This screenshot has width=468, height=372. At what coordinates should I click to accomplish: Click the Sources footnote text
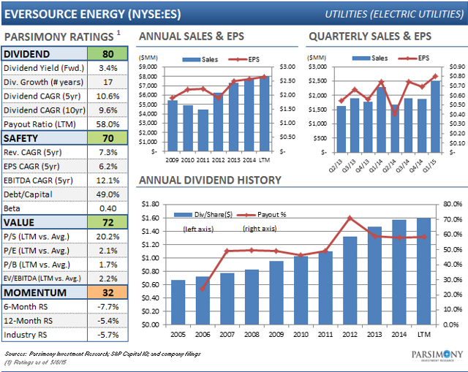(102, 354)
